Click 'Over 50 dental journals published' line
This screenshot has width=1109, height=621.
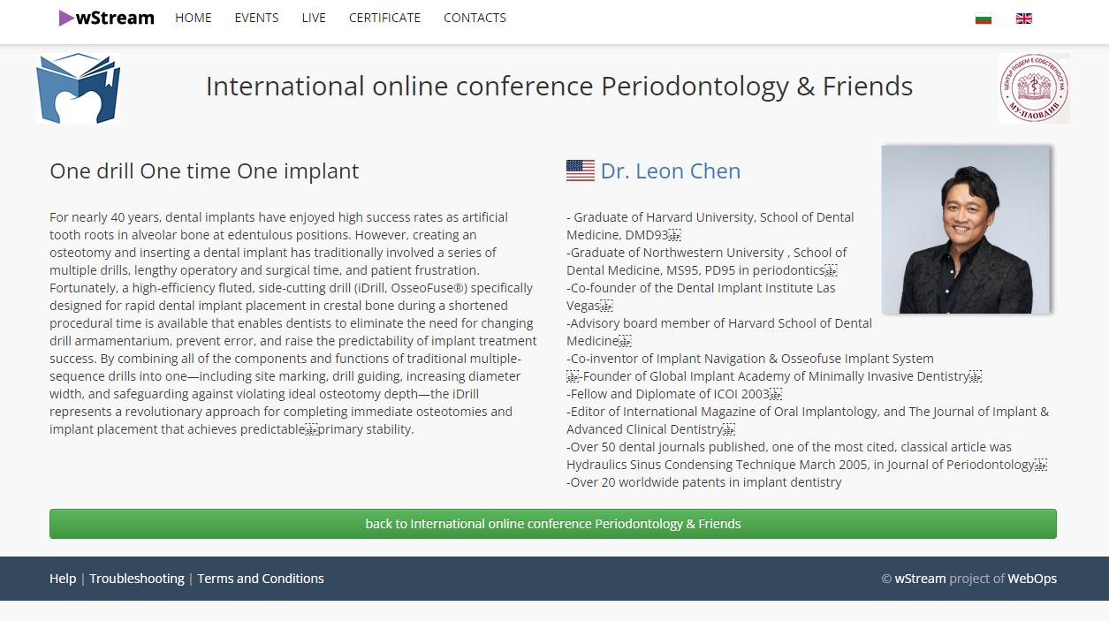point(807,456)
